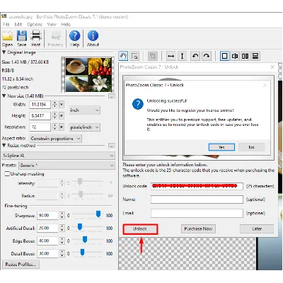Rotate image clockwise
This screenshot has width=283, height=283.
[207, 56]
